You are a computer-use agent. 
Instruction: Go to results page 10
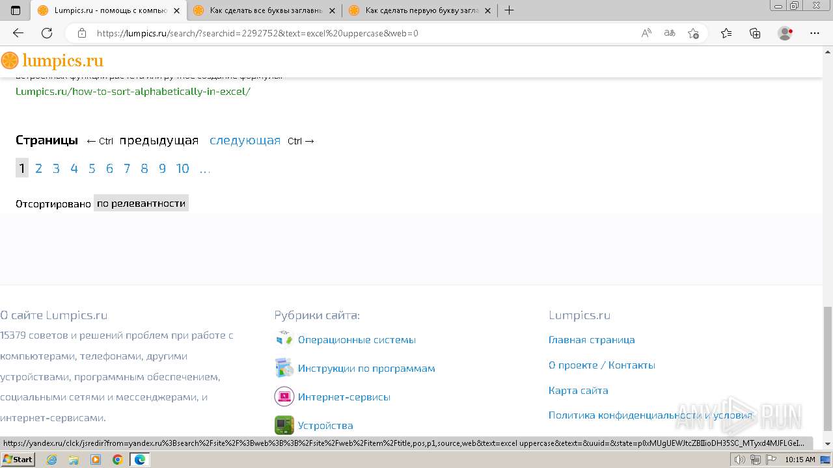[183, 169]
